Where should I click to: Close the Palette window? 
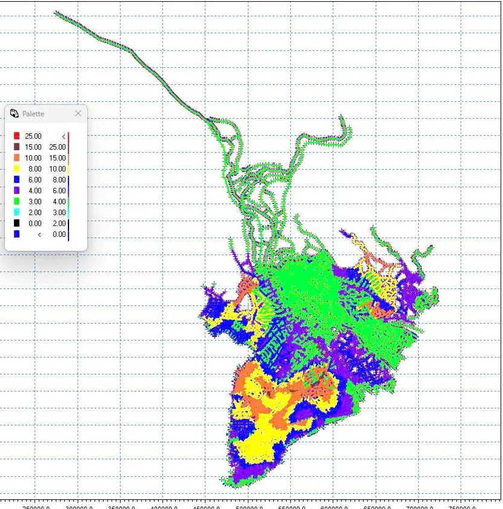pyautogui.click(x=78, y=113)
